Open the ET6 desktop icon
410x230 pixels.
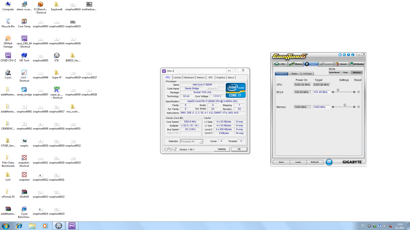pos(57,57)
